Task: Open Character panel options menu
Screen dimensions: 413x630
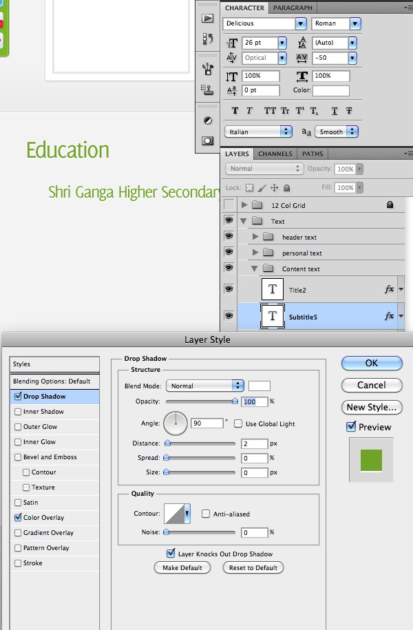Action: pos(408,8)
